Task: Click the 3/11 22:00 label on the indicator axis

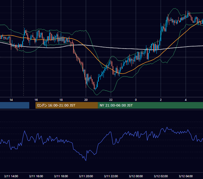Action: [111, 176]
